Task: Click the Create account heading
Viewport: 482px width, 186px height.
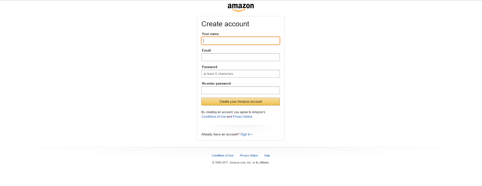Action: point(225,24)
